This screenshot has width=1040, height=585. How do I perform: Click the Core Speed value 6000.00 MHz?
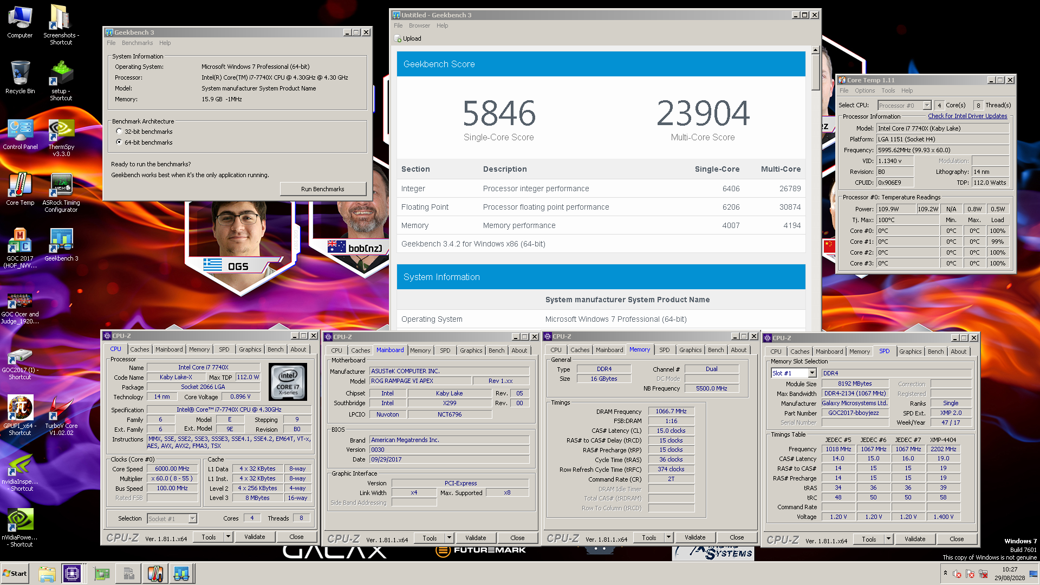point(172,469)
